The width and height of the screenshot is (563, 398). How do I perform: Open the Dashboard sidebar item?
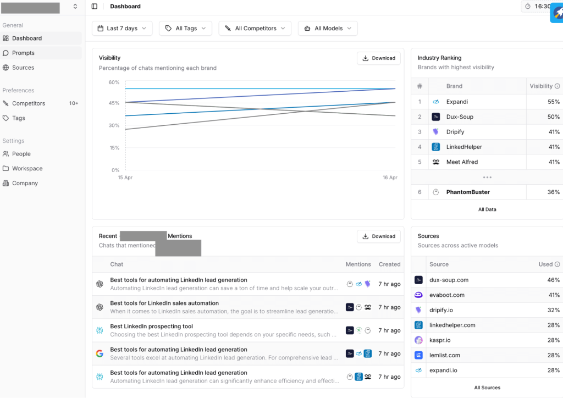coord(41,38)
